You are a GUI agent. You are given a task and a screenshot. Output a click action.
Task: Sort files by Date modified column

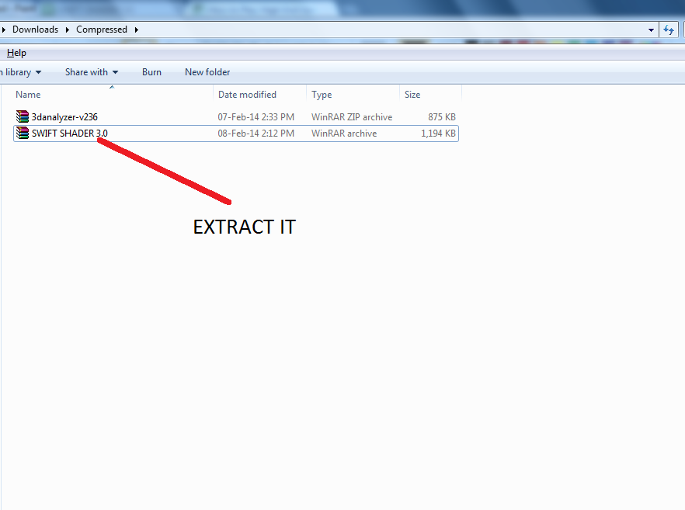coord(260,95)
